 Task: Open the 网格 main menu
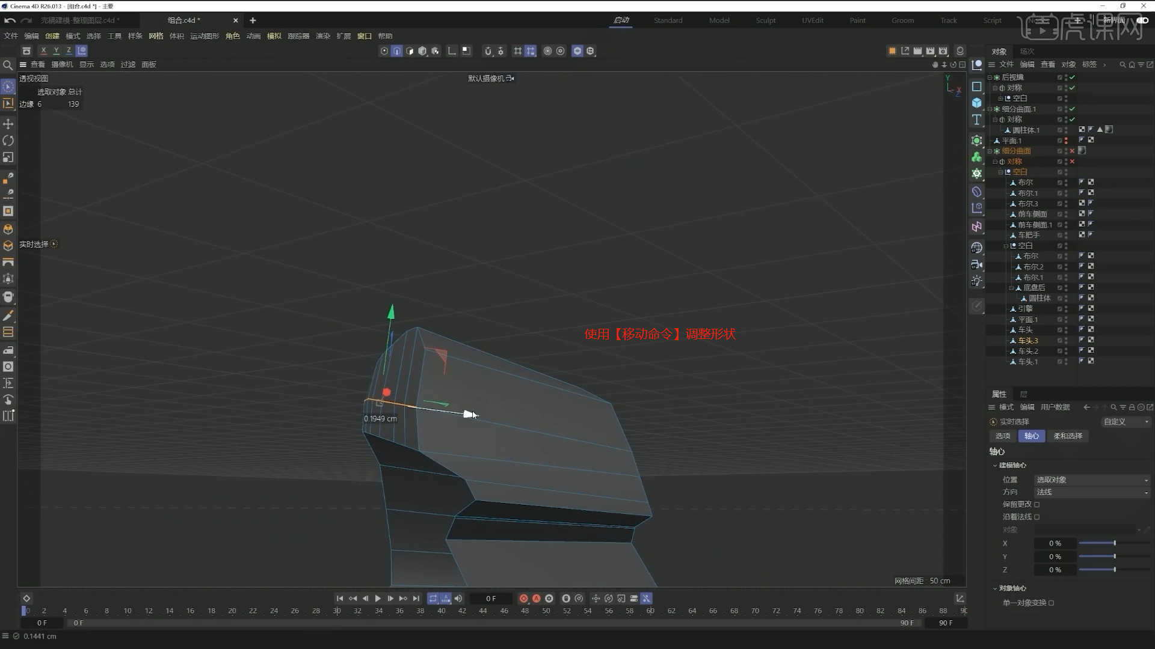click(x=156, y=36)
